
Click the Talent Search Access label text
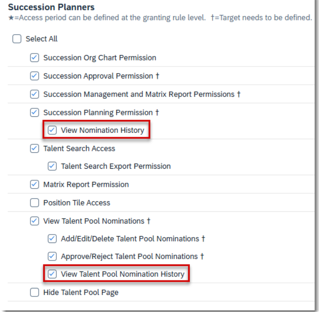(x=79, y=148)
